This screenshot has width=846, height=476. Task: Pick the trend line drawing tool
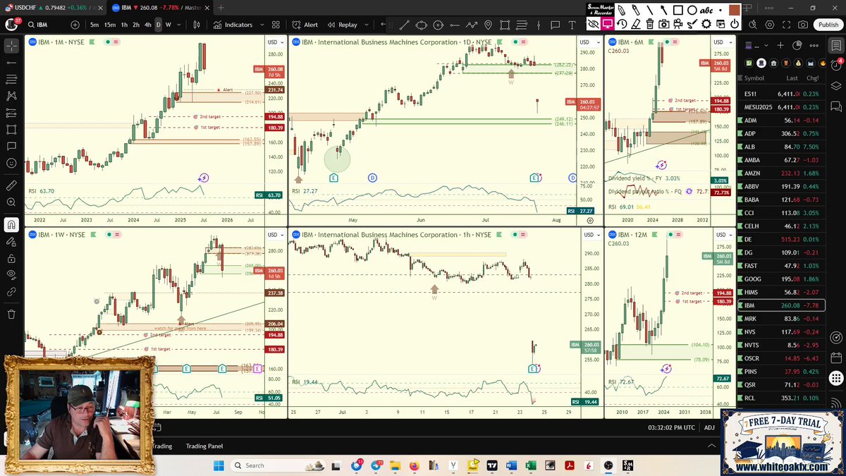point(404,25)
